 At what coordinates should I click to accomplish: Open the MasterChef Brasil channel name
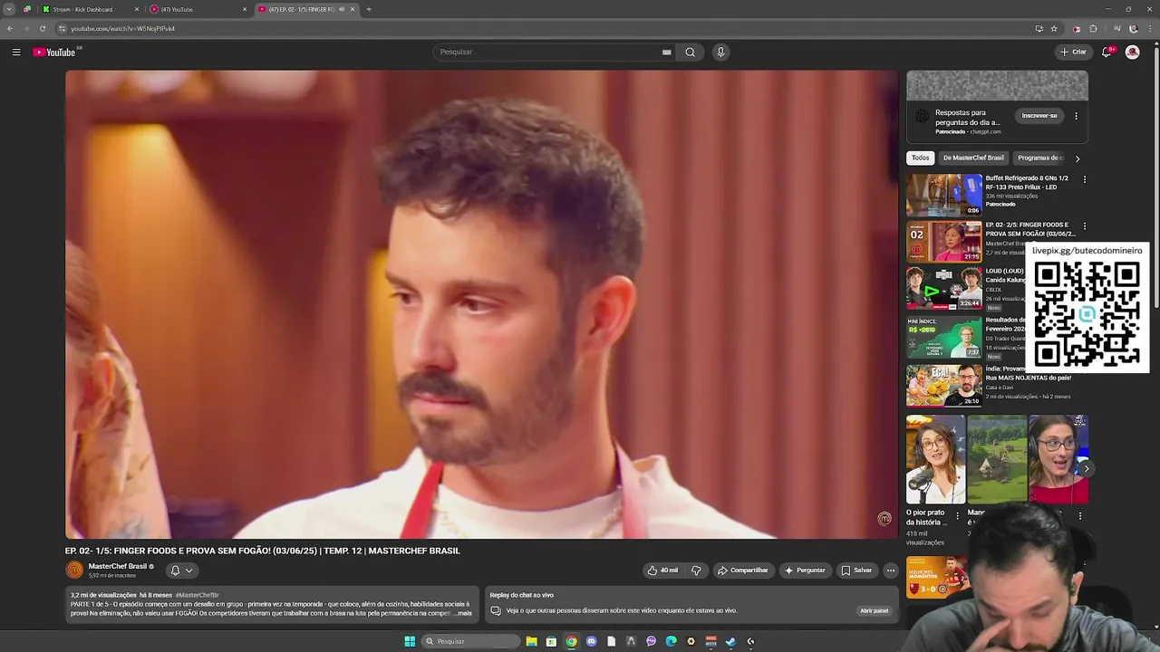pyautogui.click(x=117, y=566)
